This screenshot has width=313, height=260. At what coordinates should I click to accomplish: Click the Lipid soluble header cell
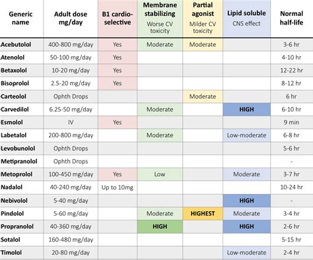tap(246, 18)
